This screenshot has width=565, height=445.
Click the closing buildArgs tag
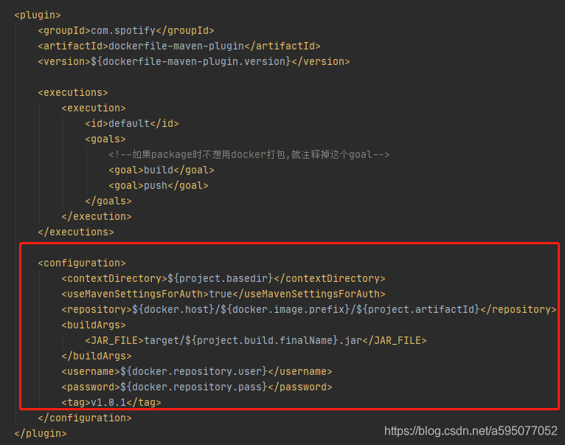pyautogui.click(x=97, y=356)
